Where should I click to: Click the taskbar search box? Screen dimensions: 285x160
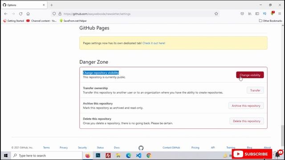(x=47, y=156)
